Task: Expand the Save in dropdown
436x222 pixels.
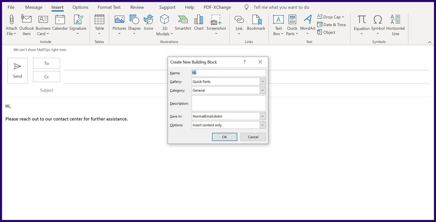Action: tap(262, 116)
